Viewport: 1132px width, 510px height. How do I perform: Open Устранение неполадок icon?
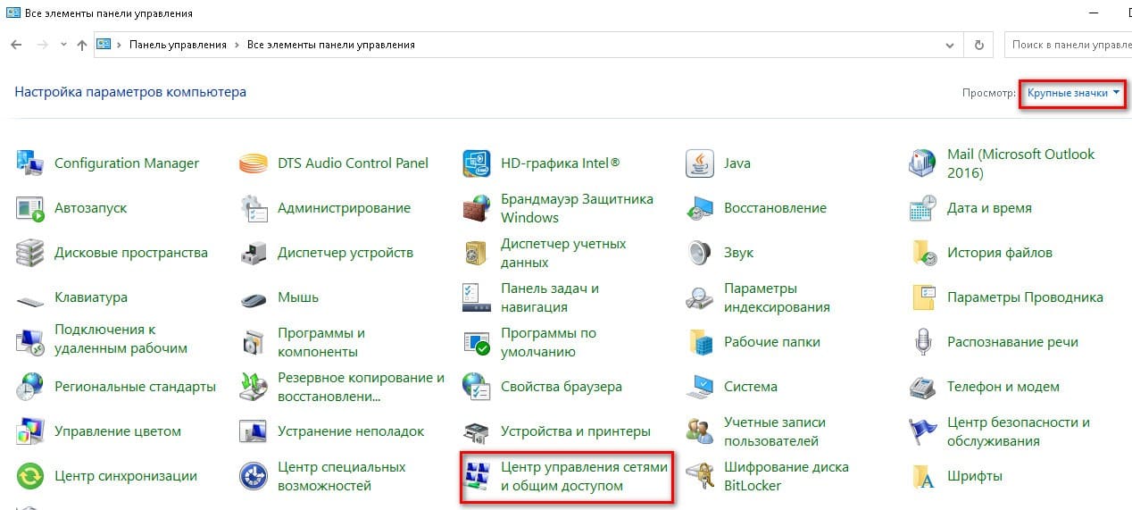pyautogui.click(x=254, y=431)
